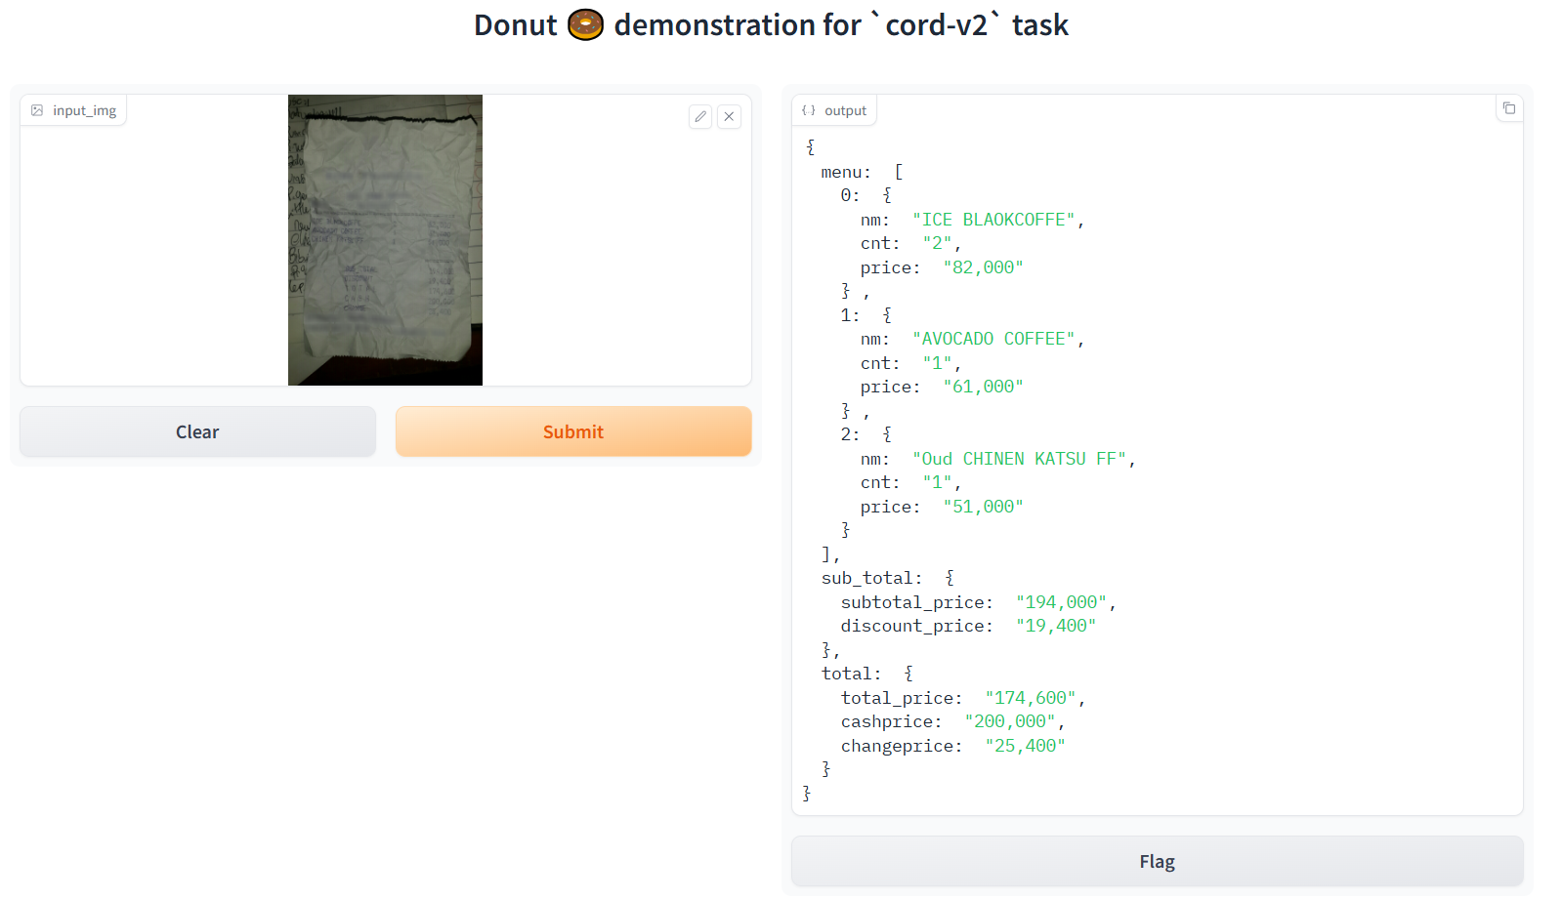Click the braces icon beside output label
Image resolution: width=1563 pixels, height=900 pixels.
click(x=809, y=110)
